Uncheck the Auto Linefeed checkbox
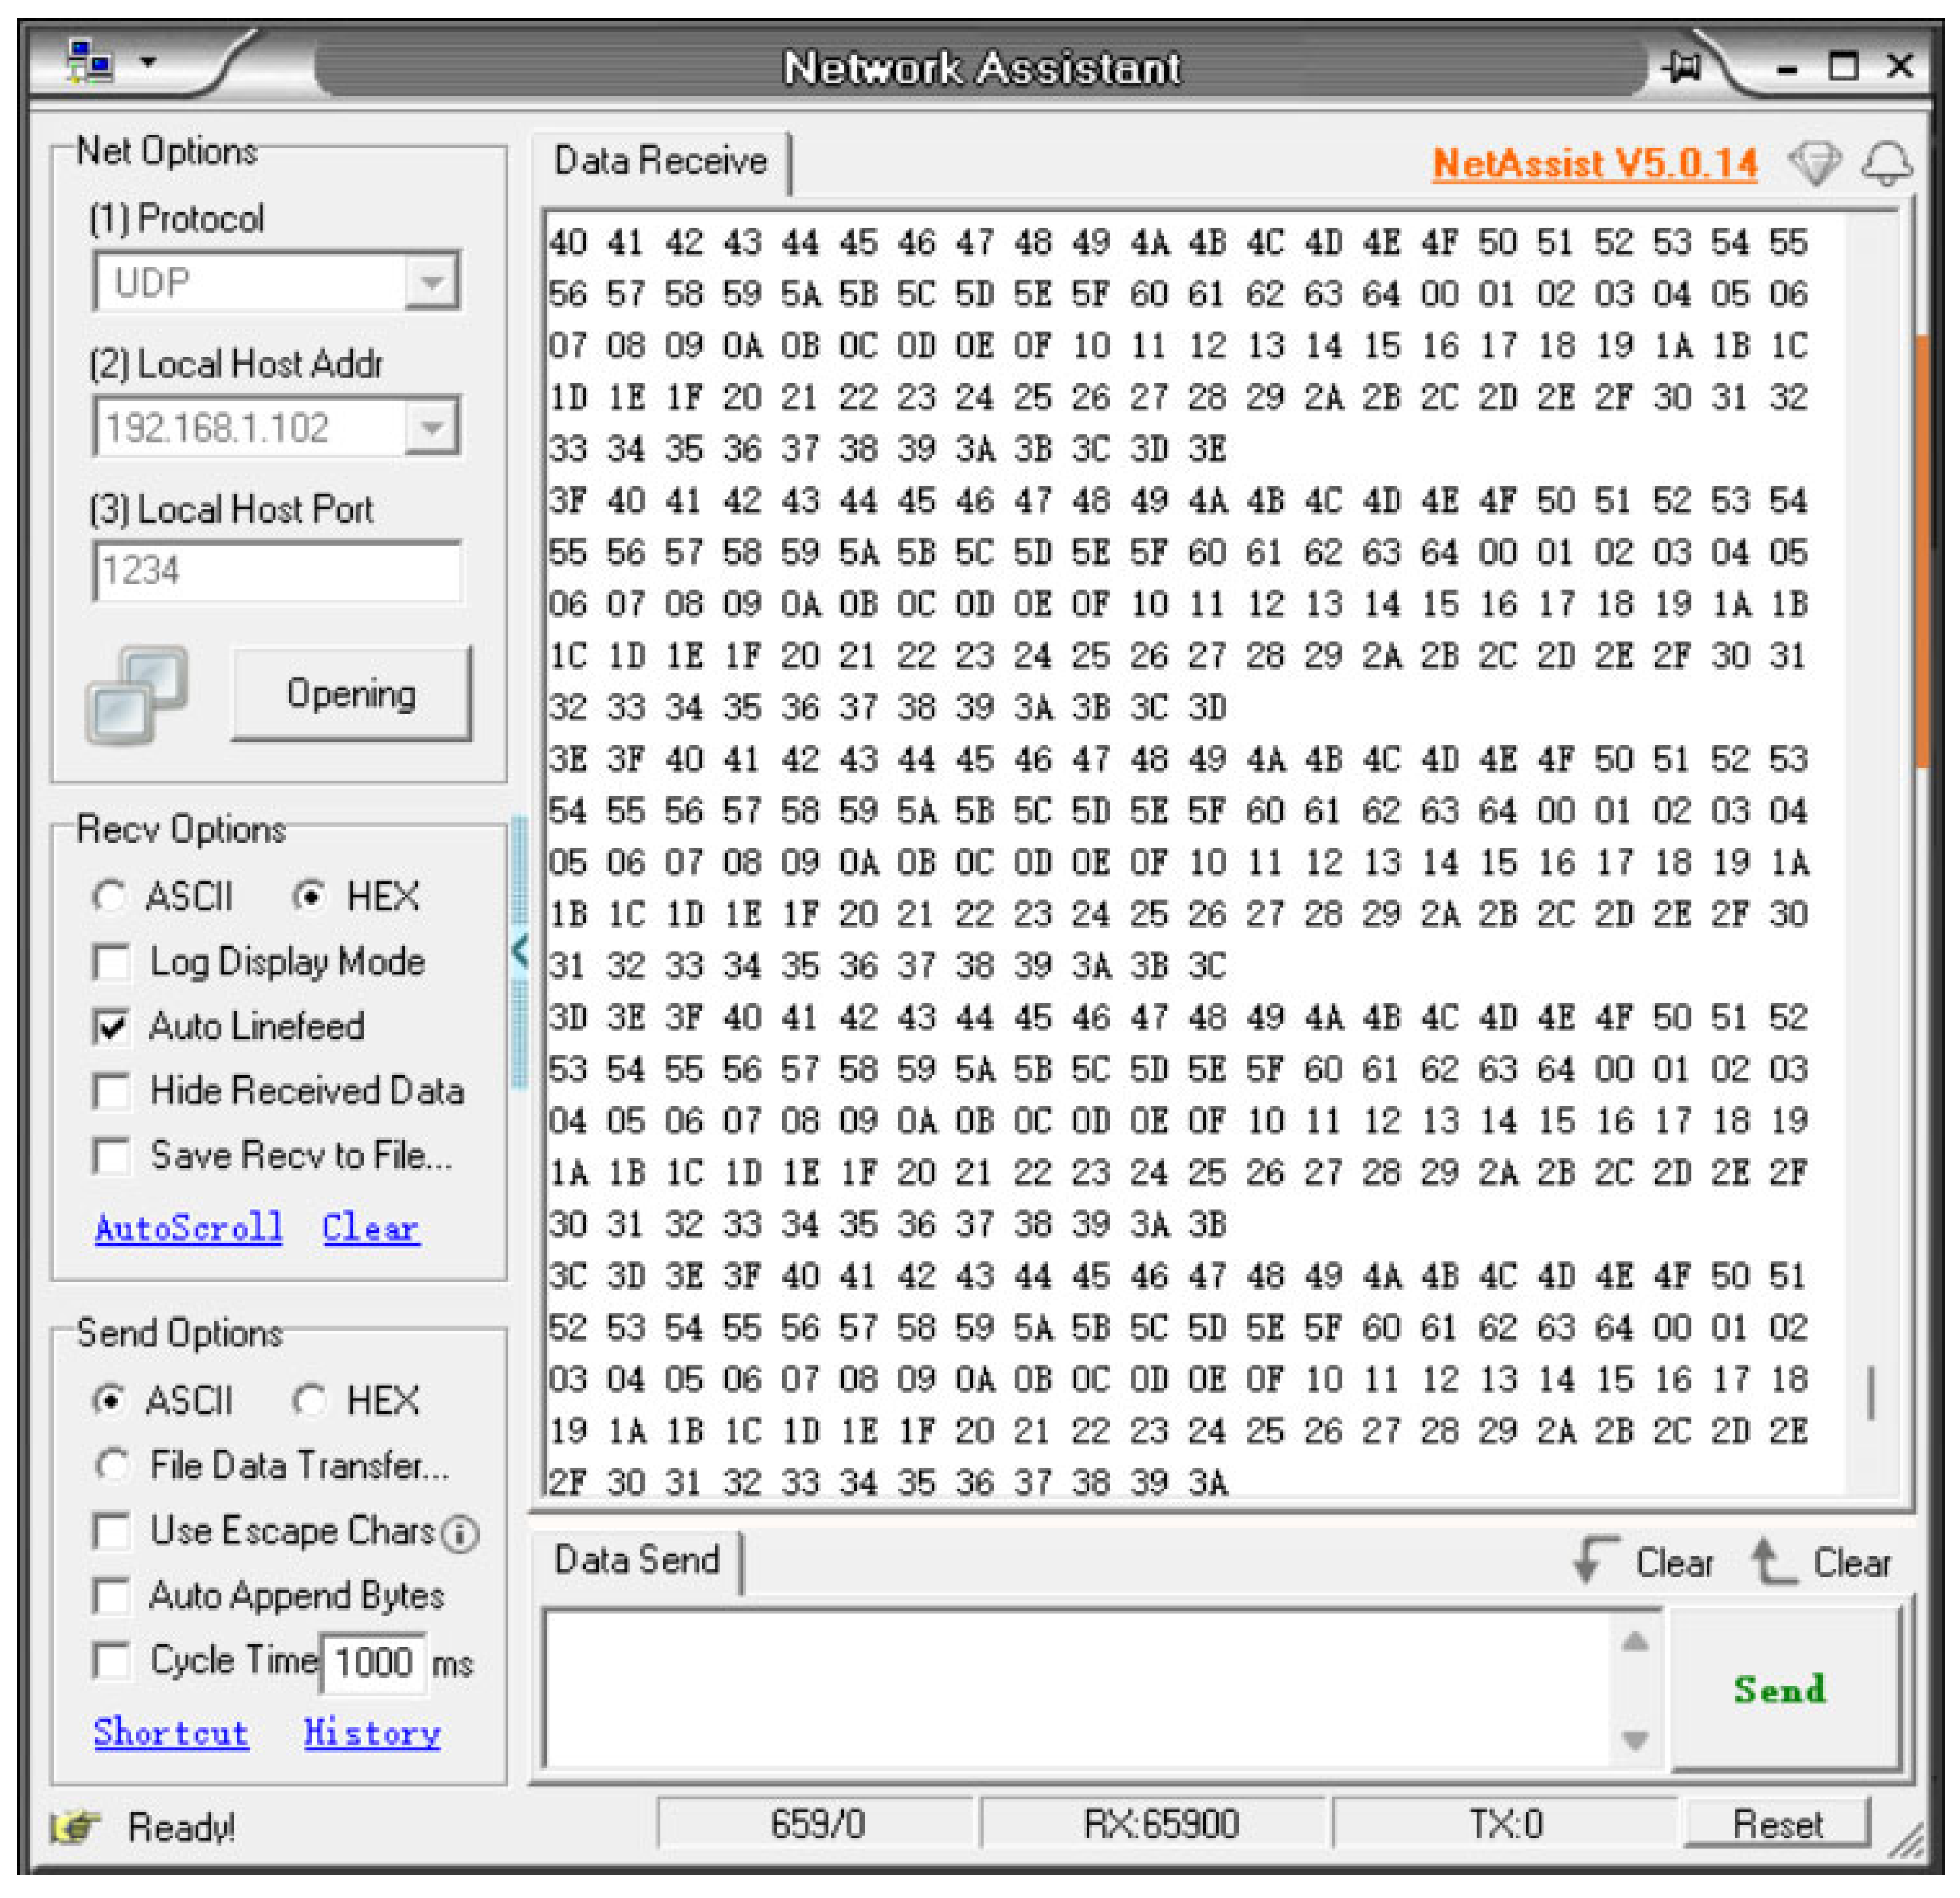Viewport: 1960px width, 1898px height. [111, 1026]
